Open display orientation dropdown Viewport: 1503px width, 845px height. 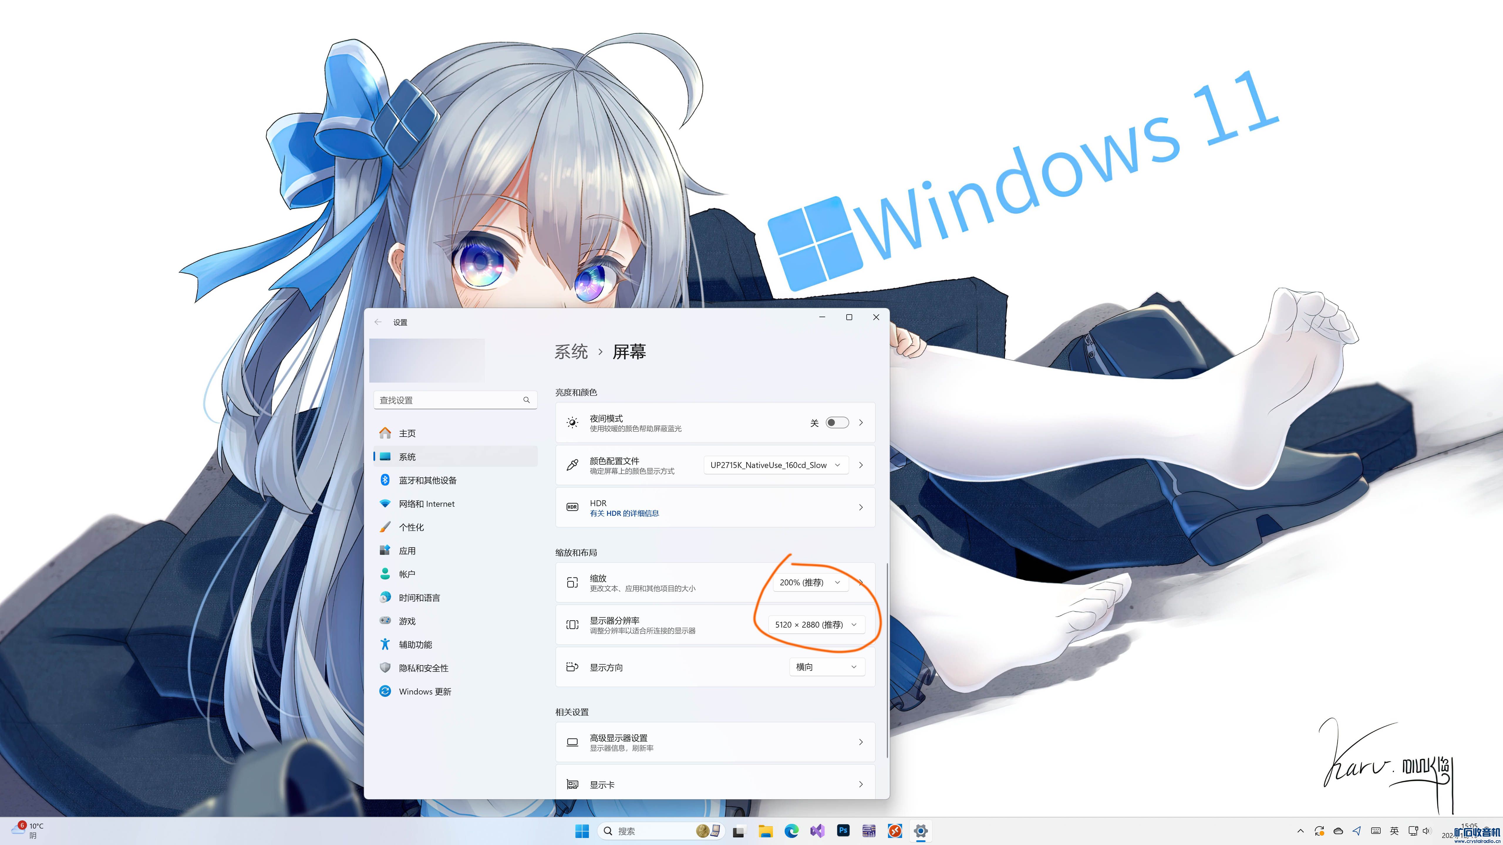[x=826, y=667]
